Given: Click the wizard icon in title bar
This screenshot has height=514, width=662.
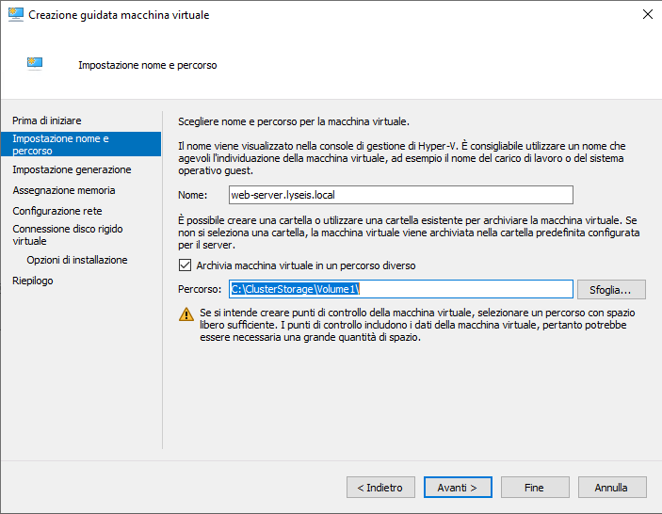Looking at the screenshot, I should 16,14.
